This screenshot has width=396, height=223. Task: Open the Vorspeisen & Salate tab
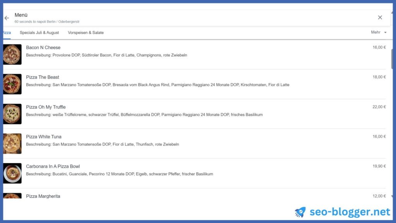click(x=85, y=33)
